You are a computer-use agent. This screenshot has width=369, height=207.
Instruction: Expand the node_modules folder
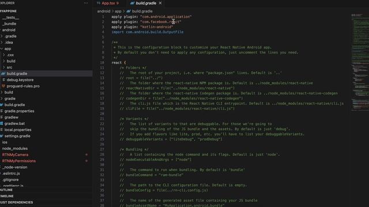point(15,148)
